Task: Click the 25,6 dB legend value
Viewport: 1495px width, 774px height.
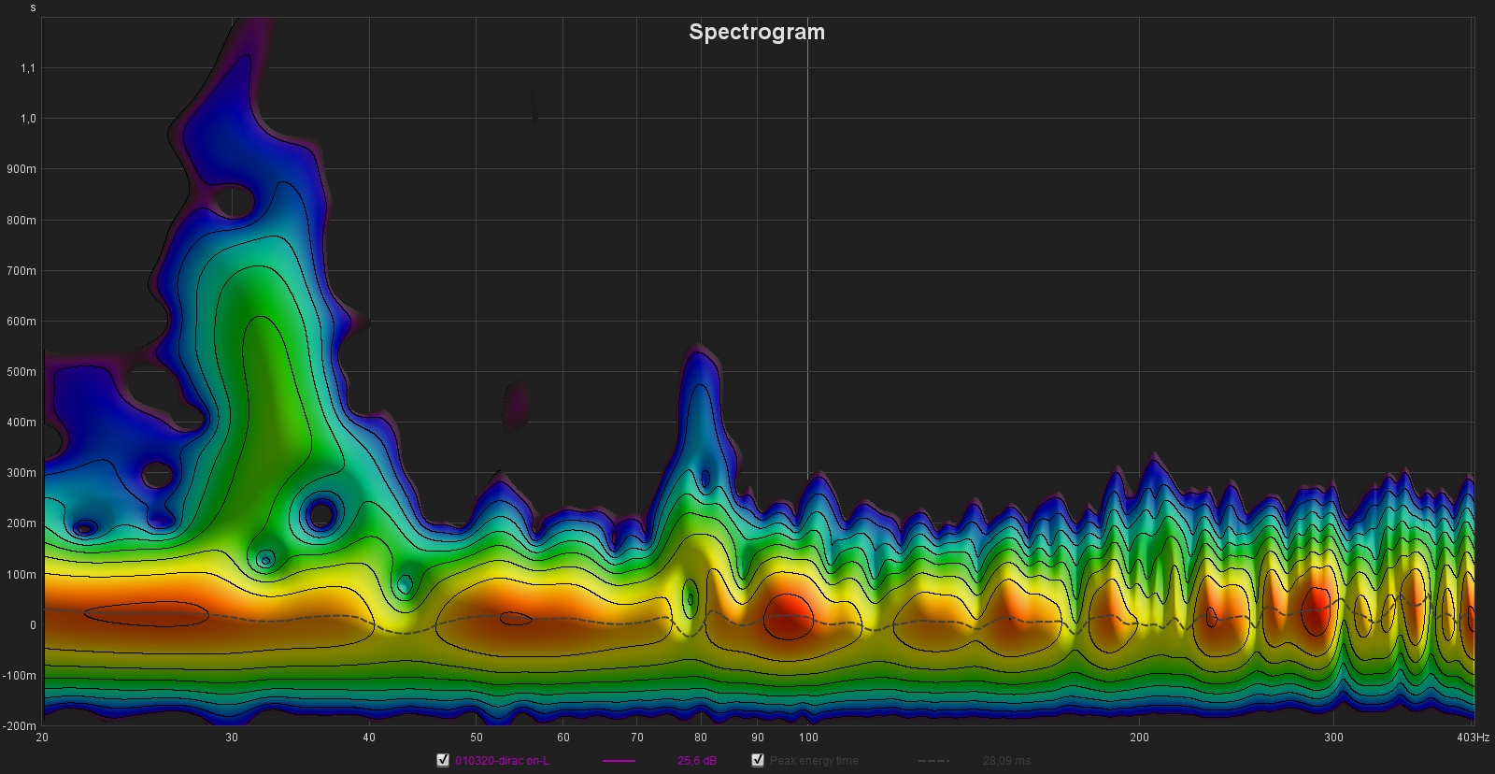Action: point(697,761)
